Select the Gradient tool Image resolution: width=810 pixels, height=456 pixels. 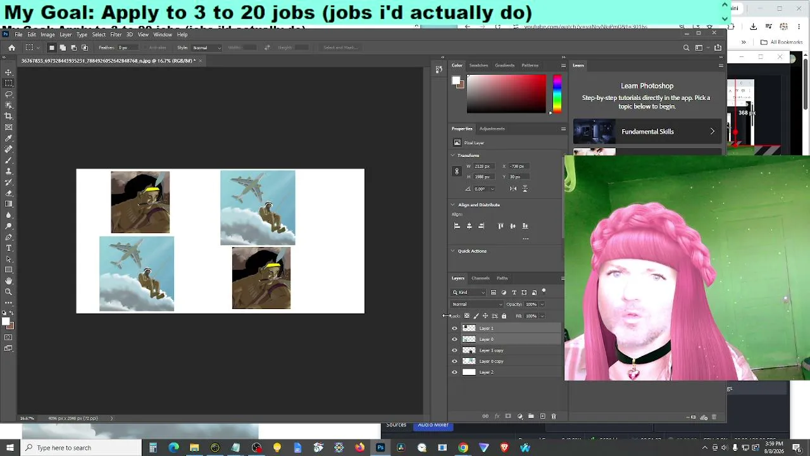(8, 204)
